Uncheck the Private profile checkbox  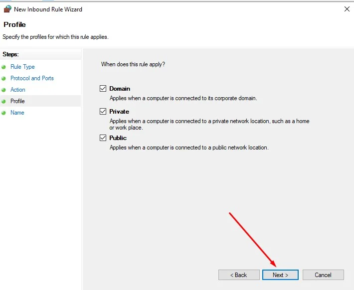[x=103, y=111]
